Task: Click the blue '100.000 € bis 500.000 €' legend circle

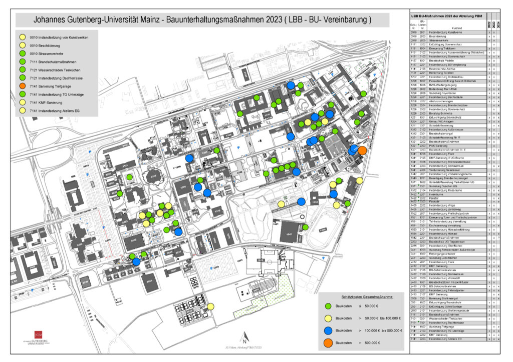Action: pyautogui.click(x=328, y=330)
